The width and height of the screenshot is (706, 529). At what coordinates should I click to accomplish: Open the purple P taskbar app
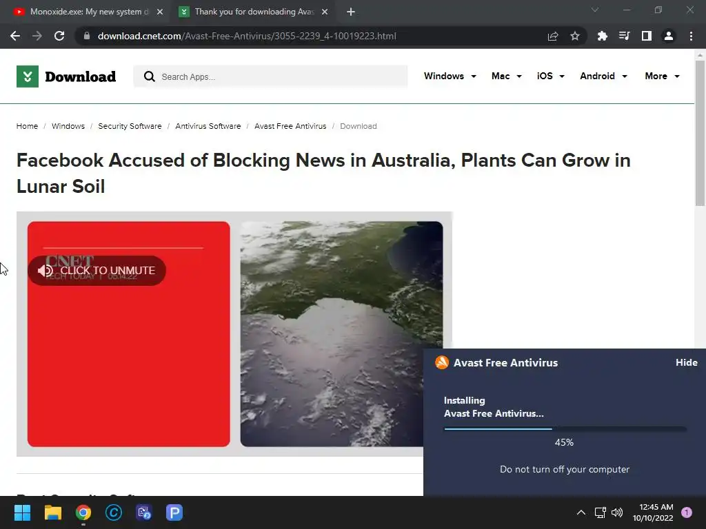click(x=174, y=512)
